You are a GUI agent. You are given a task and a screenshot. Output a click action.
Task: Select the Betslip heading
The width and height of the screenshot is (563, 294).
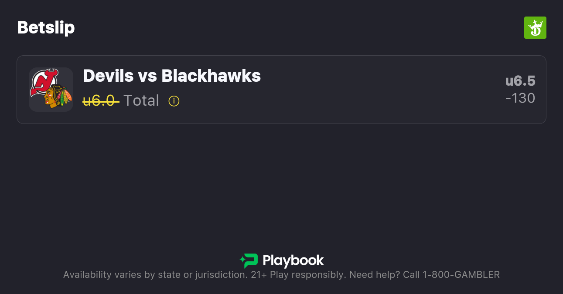46,27
